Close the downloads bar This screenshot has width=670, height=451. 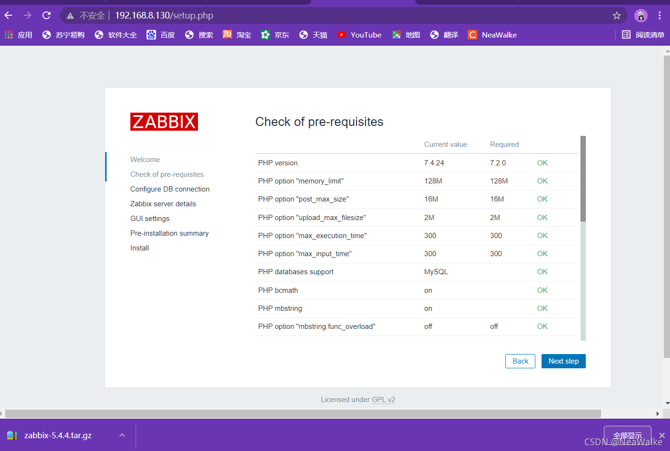[x=662, y=435]
